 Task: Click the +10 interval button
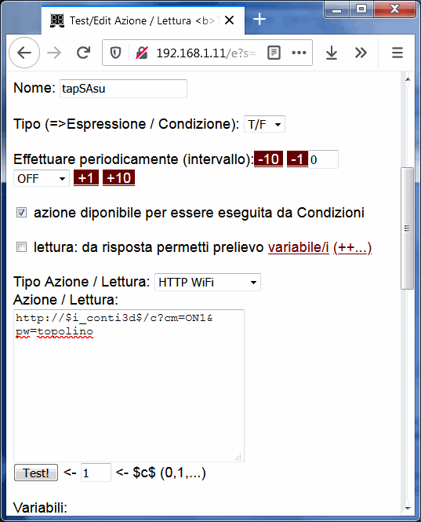click(118, 177)
